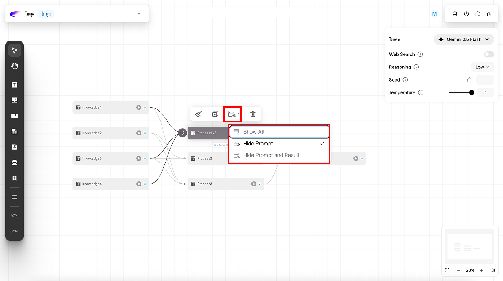Click the paintbrush clear icon
The image size is (503, 281).
199,114
